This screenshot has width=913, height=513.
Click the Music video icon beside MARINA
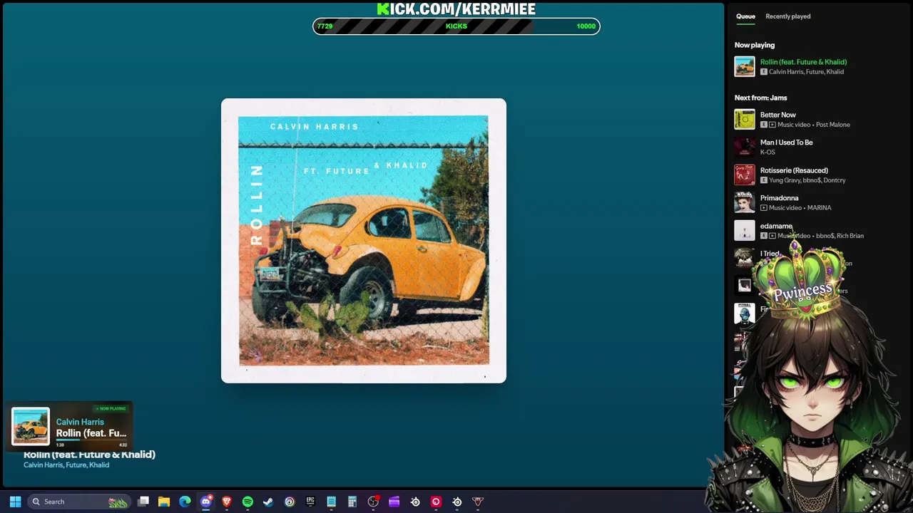point(764,208)
